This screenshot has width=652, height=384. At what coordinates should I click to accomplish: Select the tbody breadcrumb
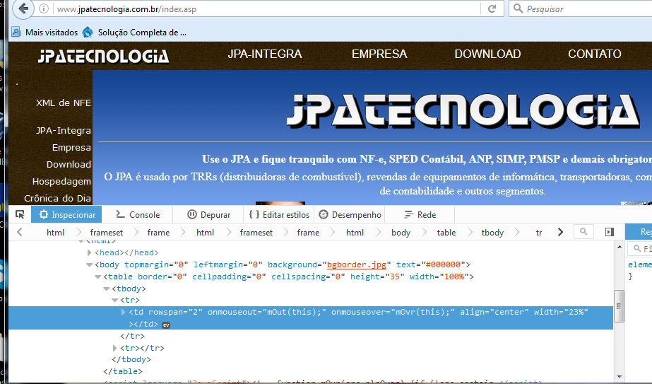click(x=492, y=233)
